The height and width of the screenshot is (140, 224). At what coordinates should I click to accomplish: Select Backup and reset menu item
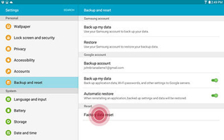click(39, 83)
